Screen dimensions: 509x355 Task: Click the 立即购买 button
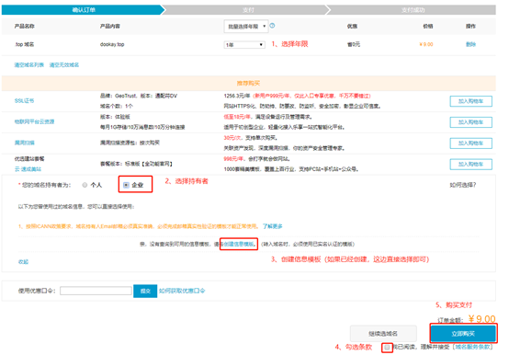point(463,334)
